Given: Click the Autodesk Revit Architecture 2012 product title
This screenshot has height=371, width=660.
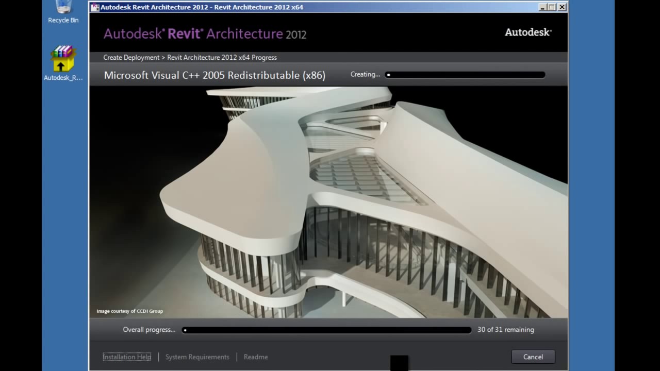Looking at the screenshot, I should point(205,34).
